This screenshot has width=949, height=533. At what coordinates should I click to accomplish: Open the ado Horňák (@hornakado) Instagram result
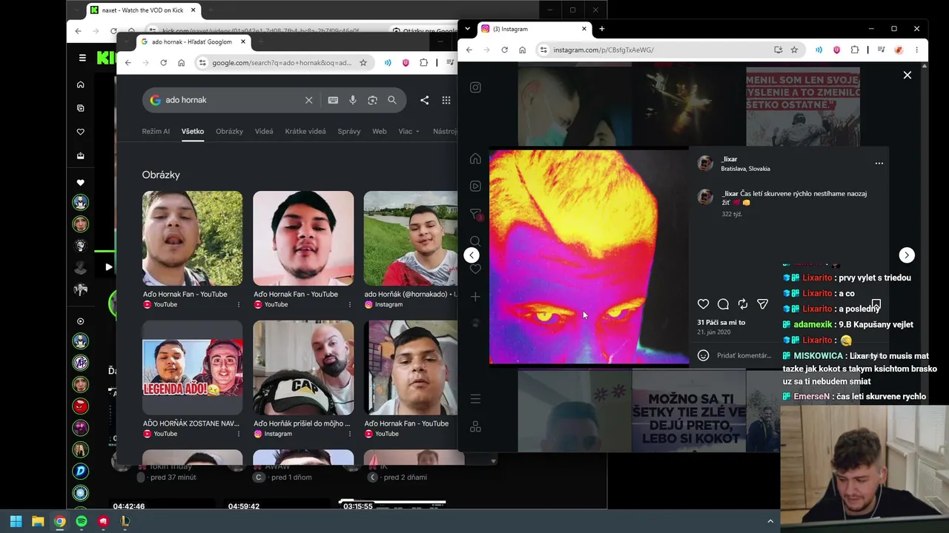coord(411,294)
